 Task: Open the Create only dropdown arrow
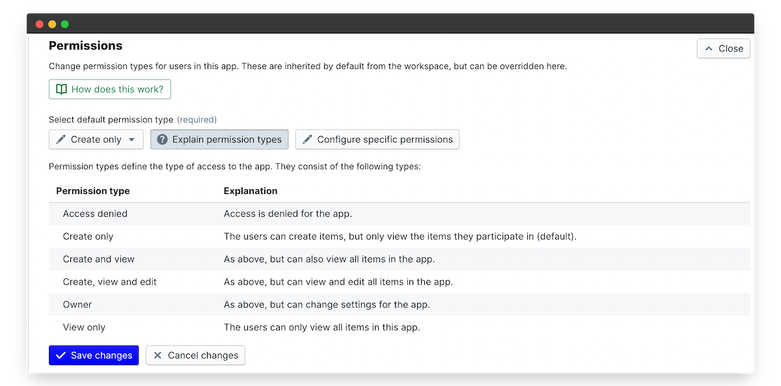click(x=131, y=139)
